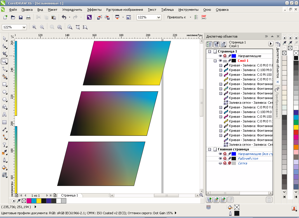Pick the yellow swatch in document palette
Image resolution: width=299 pixels, height=218 pixels.
[x=39, y=201]
